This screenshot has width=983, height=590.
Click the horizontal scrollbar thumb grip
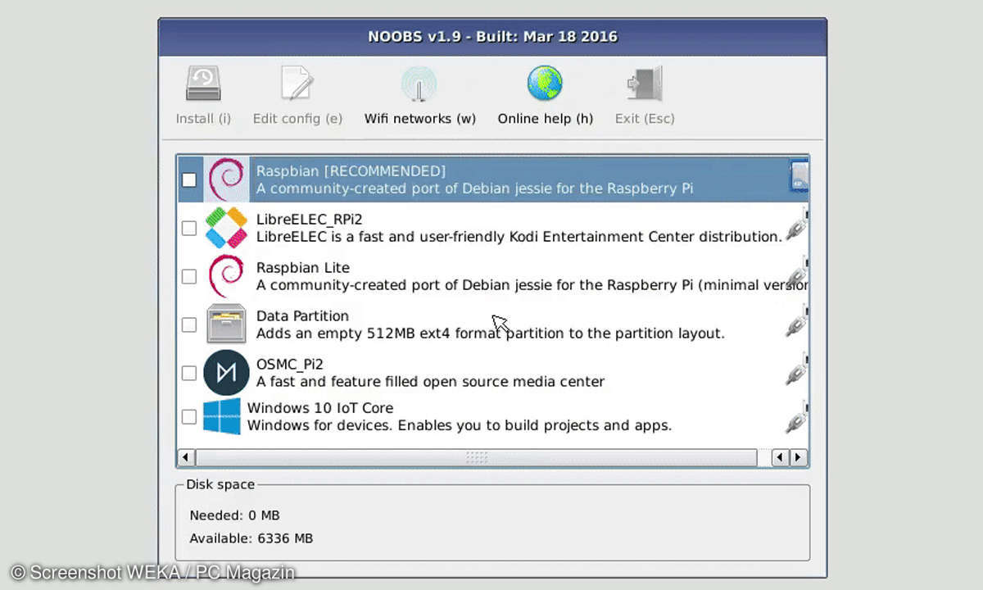coord(477,457)
